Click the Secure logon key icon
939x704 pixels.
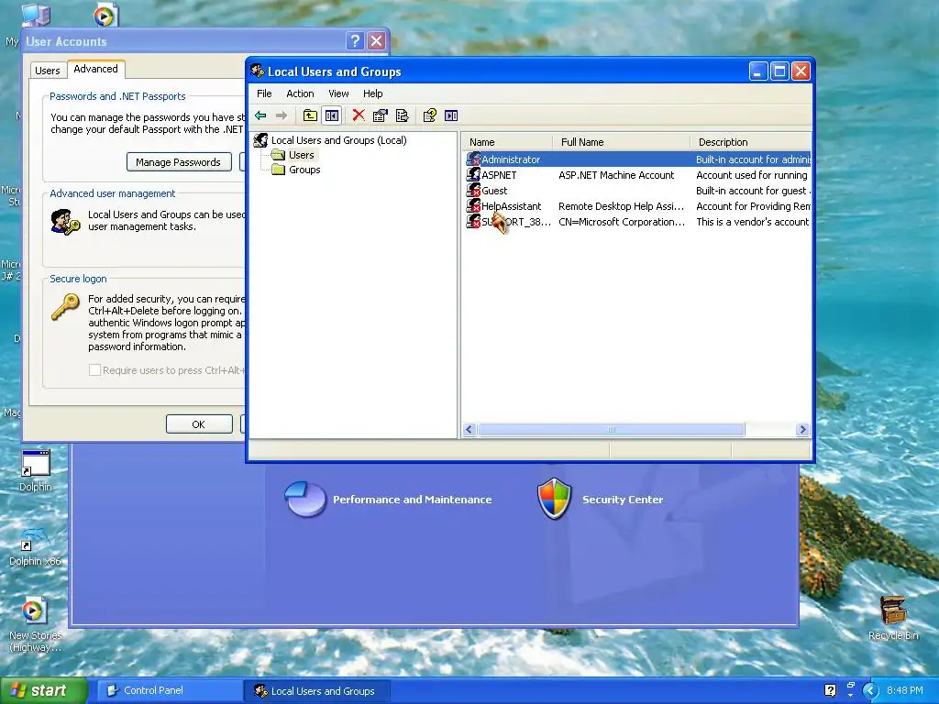(x=65, y=306)
